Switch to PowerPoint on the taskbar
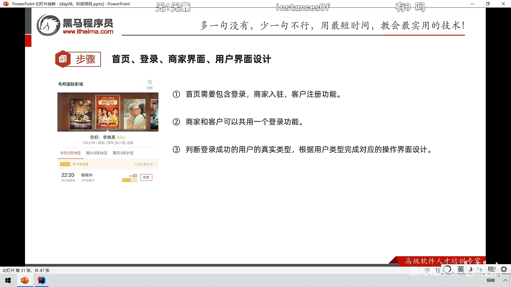Image resolution: width=511 pixels, height=287 pixels. tap(25, 280)
